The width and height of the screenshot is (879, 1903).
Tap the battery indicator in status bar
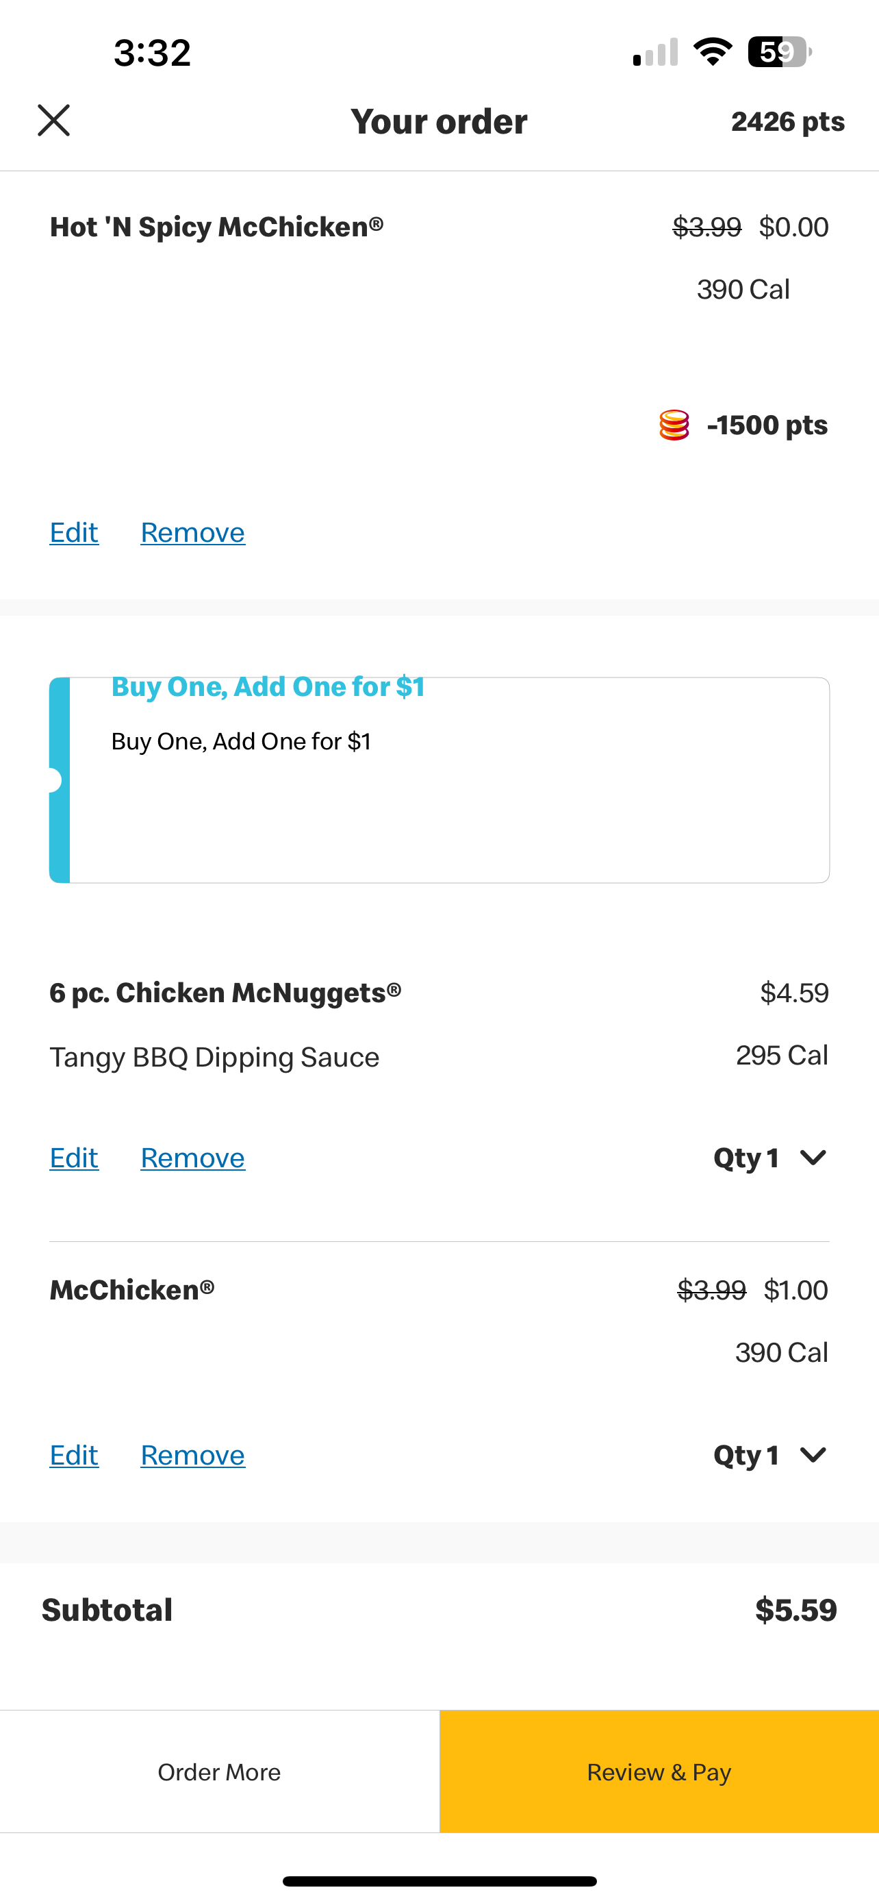pyautogui.click(x=779, y=51)
